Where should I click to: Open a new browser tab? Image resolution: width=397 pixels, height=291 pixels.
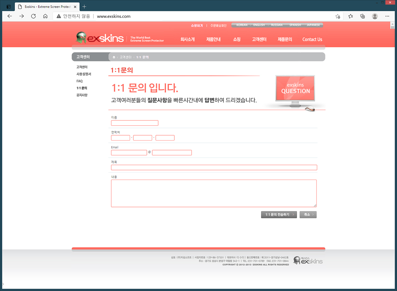[x=84, y=7]
